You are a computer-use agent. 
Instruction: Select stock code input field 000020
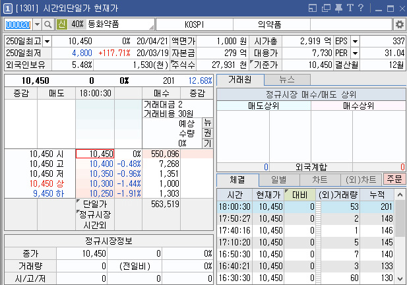pos(18,24)
